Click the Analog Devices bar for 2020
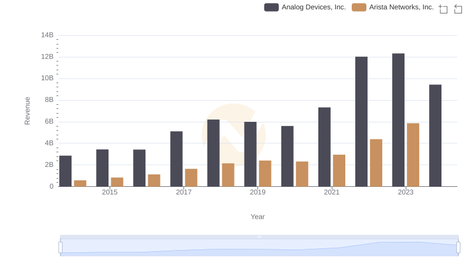Screen dimensions: 469x270 click(x=287, y=156)
